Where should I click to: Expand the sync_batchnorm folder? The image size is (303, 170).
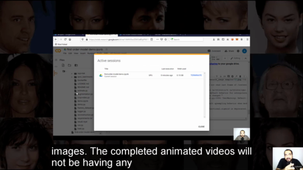click(x=72, y=77)
